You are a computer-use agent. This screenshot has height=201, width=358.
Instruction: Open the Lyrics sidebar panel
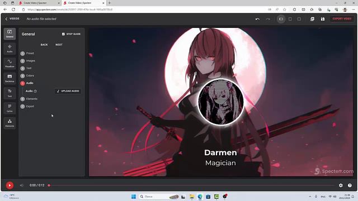point(10,108)
